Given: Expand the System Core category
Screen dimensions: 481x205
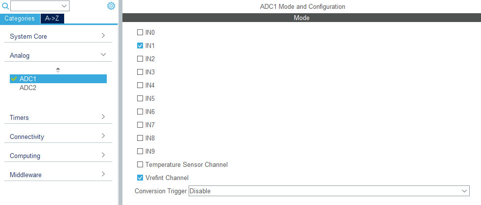Looking at the screenshot, I should [58, 36].
